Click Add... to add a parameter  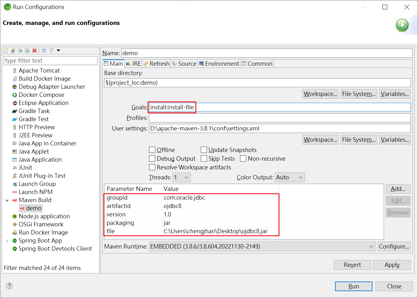(x=398, y=189)
